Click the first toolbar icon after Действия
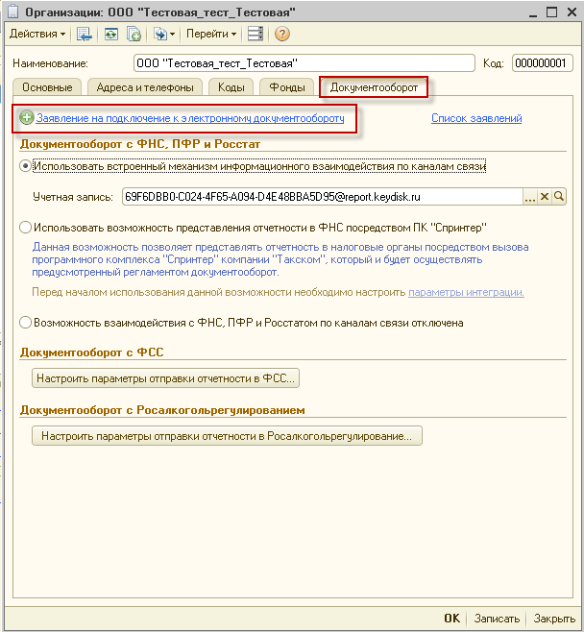 [85, 34]
